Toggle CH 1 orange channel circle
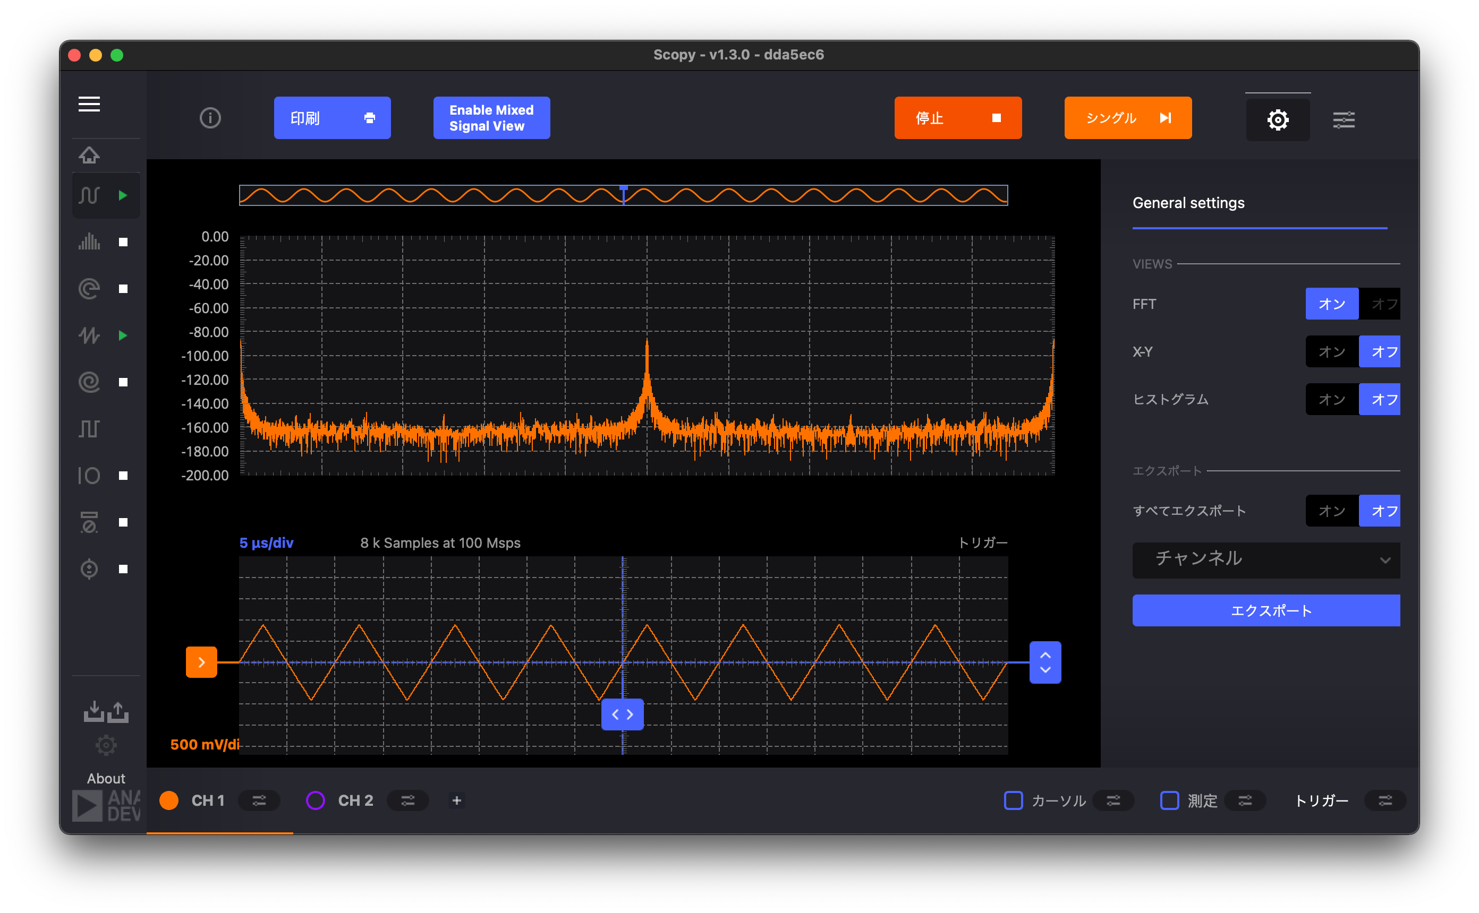 pyautogui.click(x=169, y=800)
